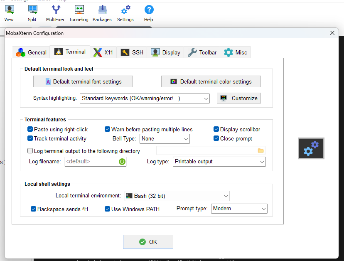
Task: Uncheck Use Windows PATH
Action: point(107,209)
